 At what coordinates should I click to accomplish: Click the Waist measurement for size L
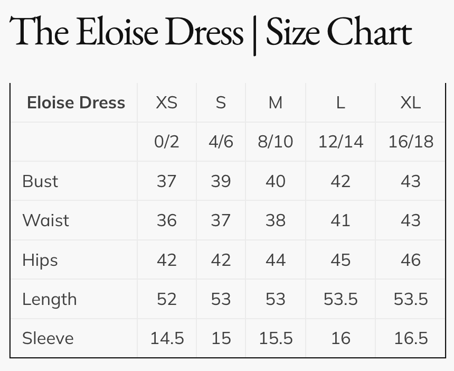coord(340,220)
